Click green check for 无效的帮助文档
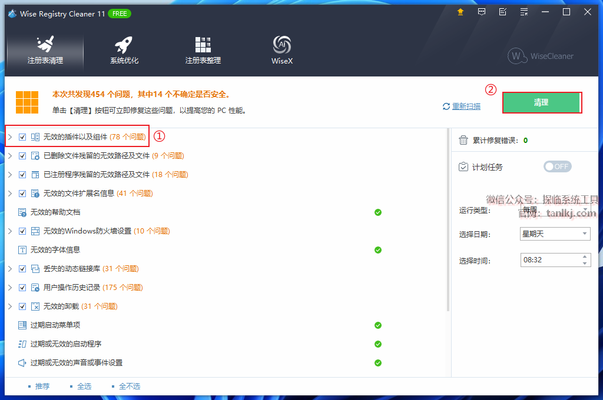 [378, 212]
